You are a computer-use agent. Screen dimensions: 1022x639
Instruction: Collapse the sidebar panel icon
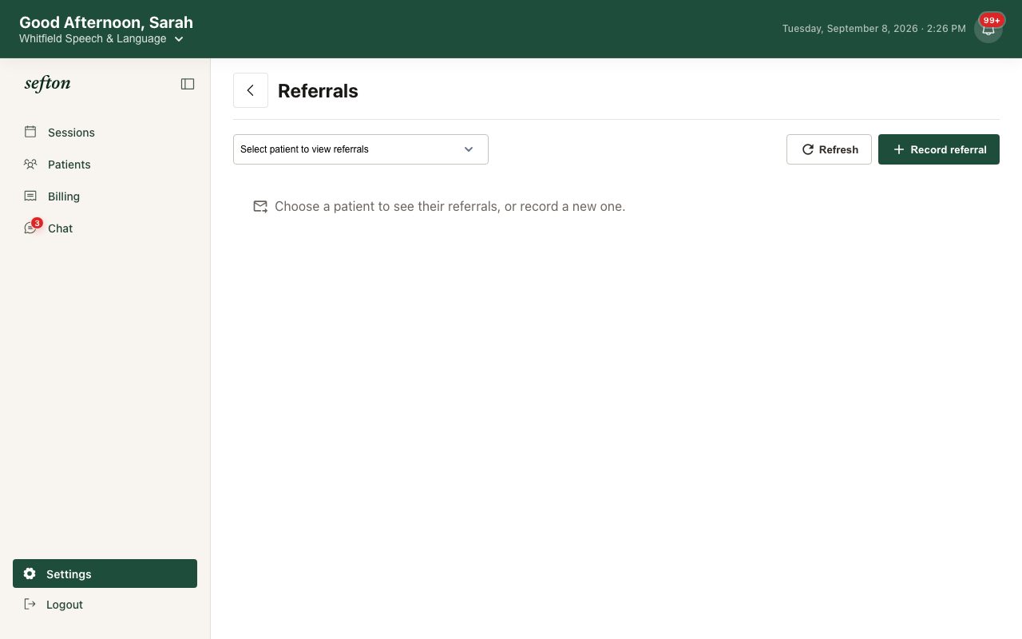point(188,84)
